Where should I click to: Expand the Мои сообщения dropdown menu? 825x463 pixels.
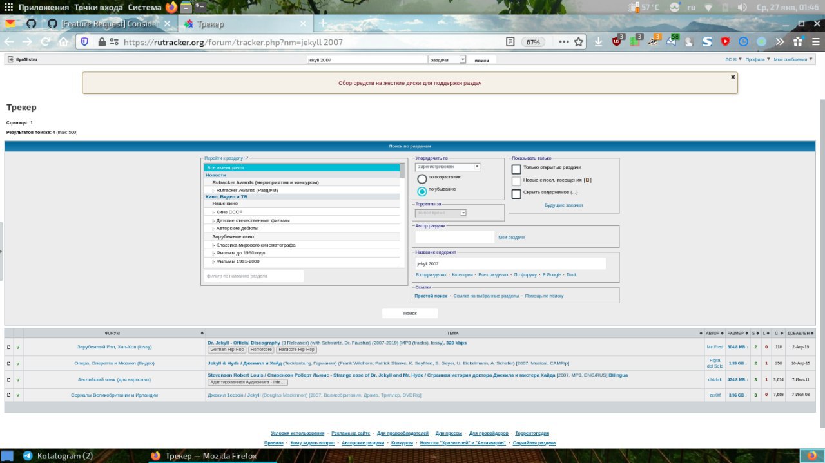[793, 59]
